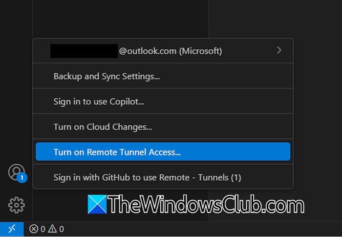Sign in with GitHub for Remote Tunnels
Screen dimensions: 342x237
147,177
